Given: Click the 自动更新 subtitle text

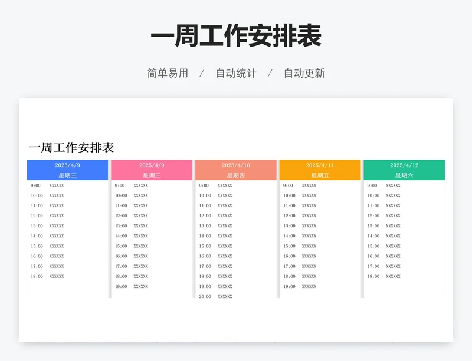Looking at the screenshot, I should 304,73.
